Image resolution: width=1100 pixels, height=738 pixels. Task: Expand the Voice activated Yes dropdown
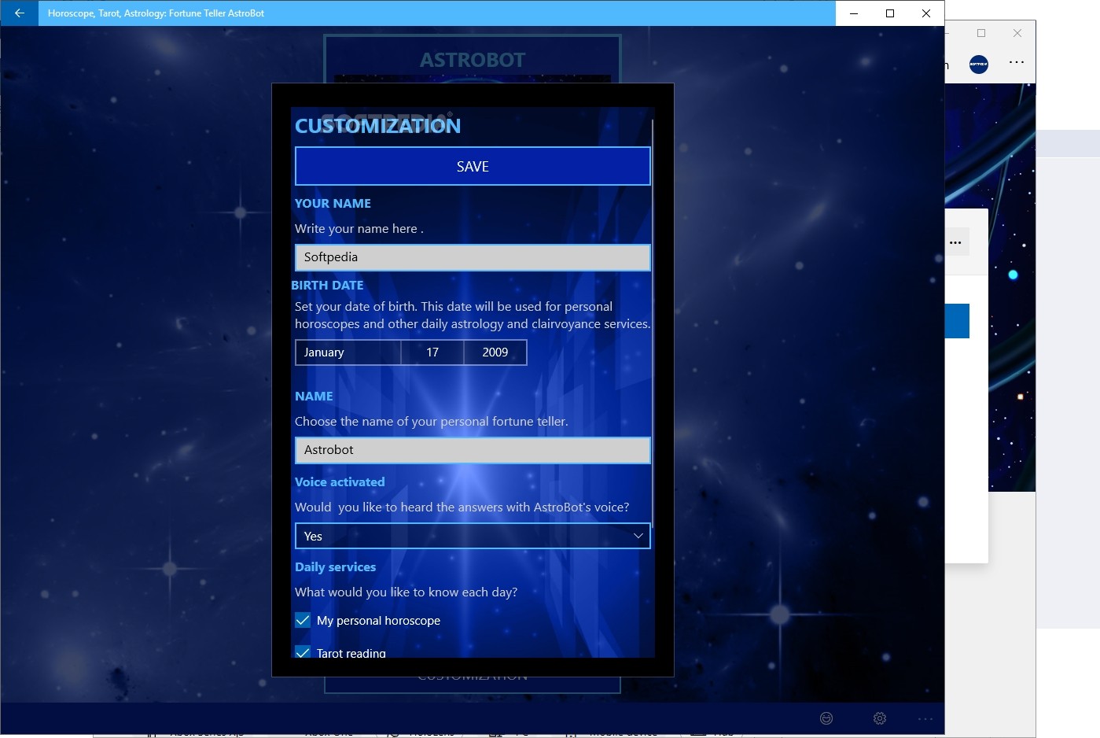pyautogui.click(x=473, y=536)
